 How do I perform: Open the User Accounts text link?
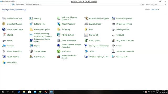pyautogui.click(x=40, y=57)
